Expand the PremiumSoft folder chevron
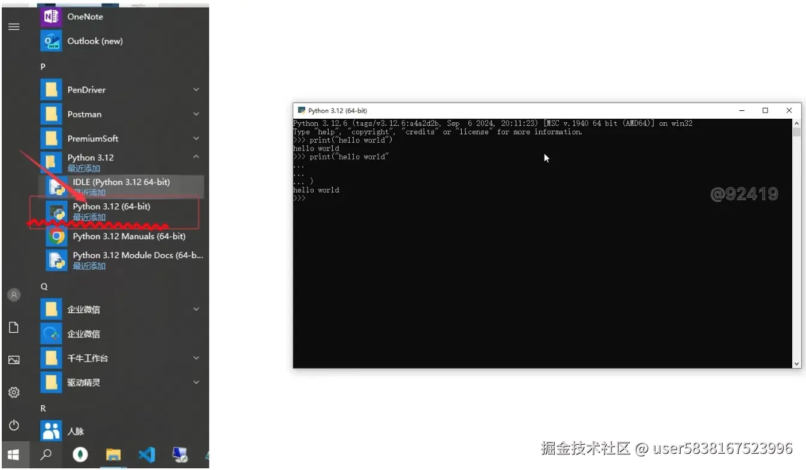 [196, 138]
